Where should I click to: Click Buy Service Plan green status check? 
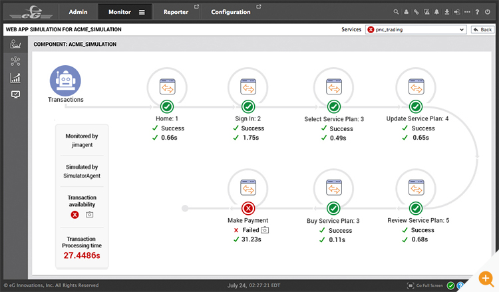click(x=333, y=208)
